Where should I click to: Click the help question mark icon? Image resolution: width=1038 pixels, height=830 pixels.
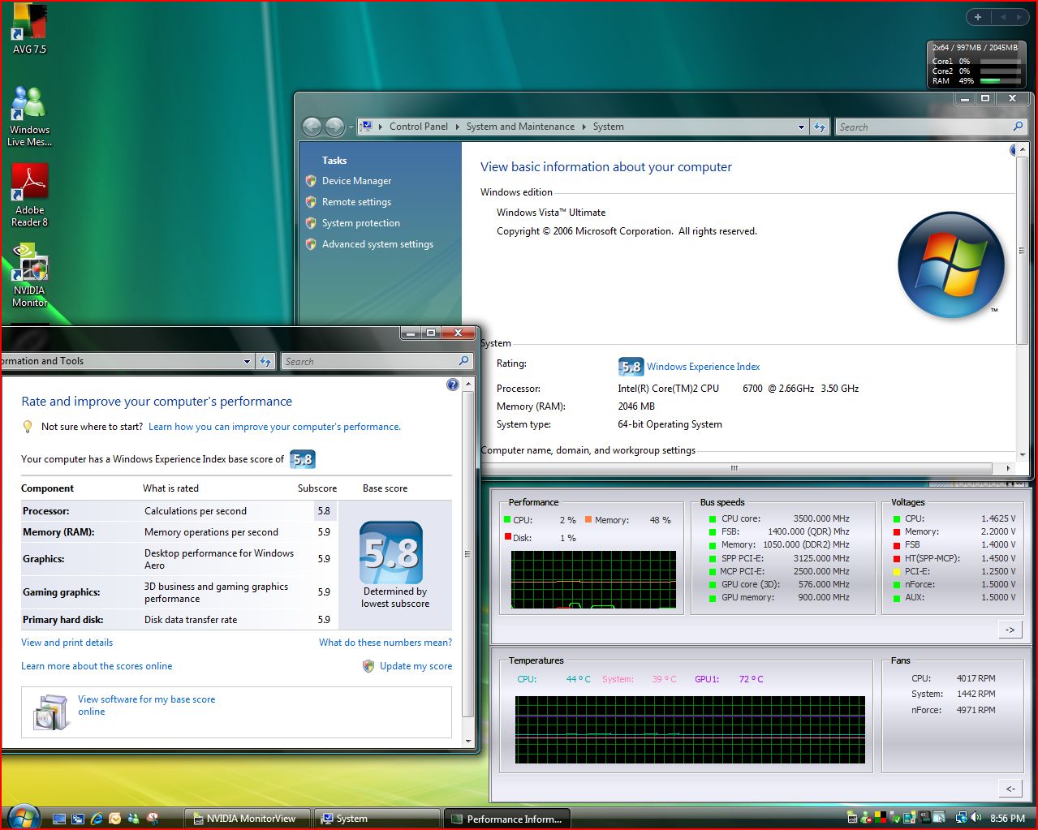coord(453,385)
